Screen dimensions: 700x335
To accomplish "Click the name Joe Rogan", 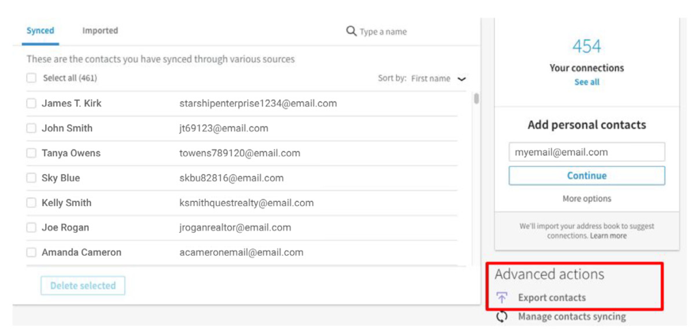I will tap(65, 228).
